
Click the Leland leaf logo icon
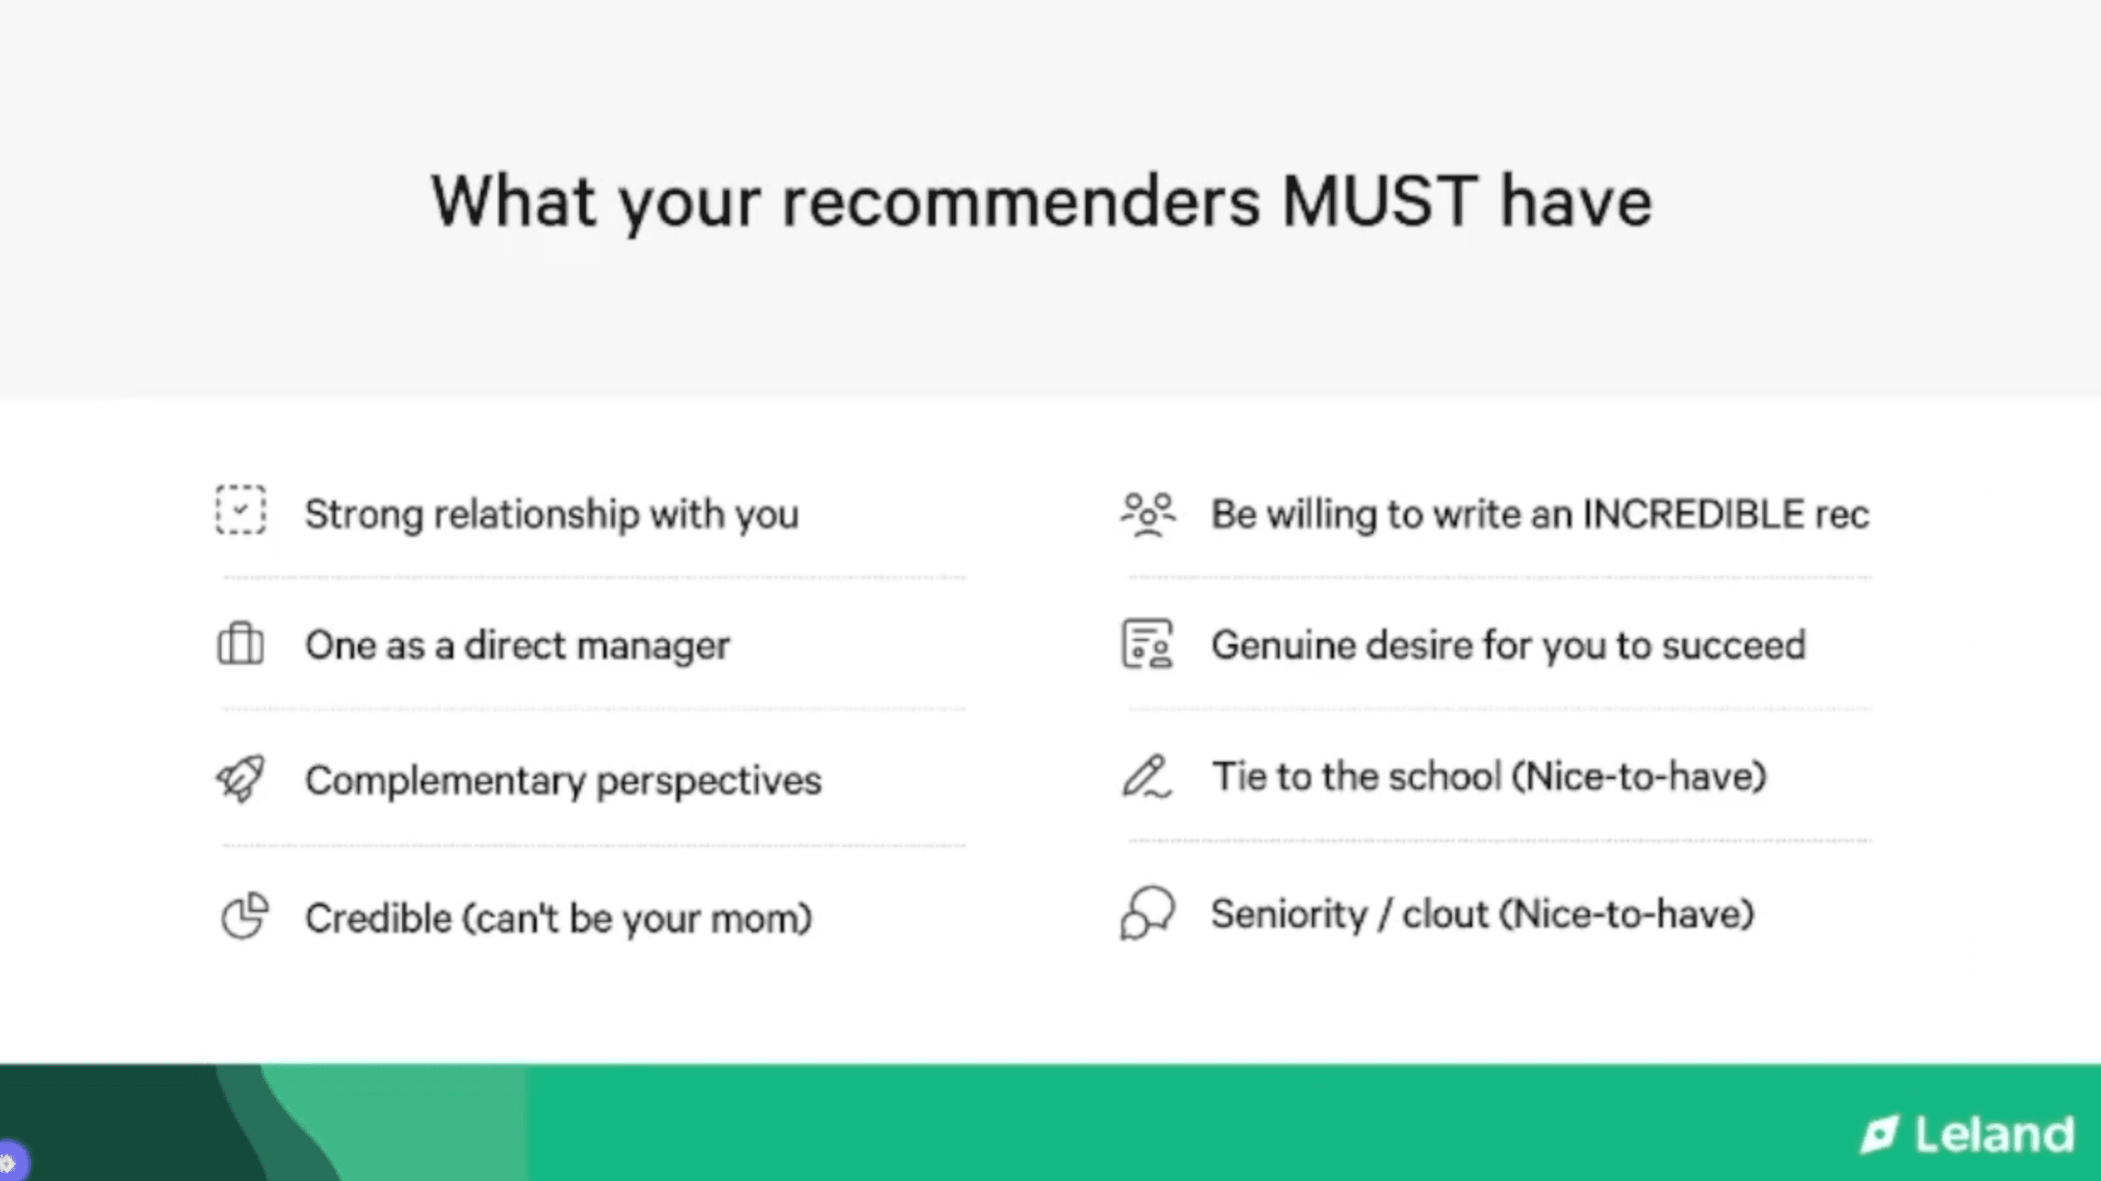pyautogui.click(x=1879, y=1134)
